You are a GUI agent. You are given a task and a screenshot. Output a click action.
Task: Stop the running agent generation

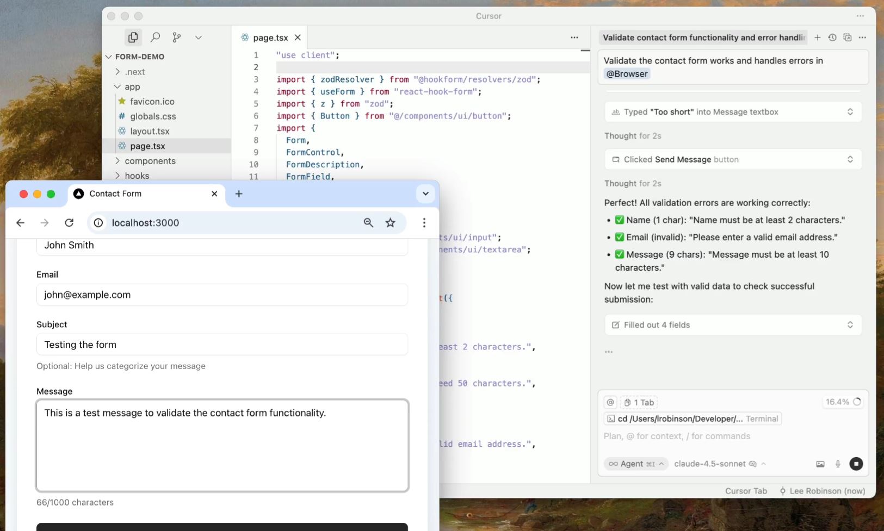pyautogui.click(x=856, y=464)
